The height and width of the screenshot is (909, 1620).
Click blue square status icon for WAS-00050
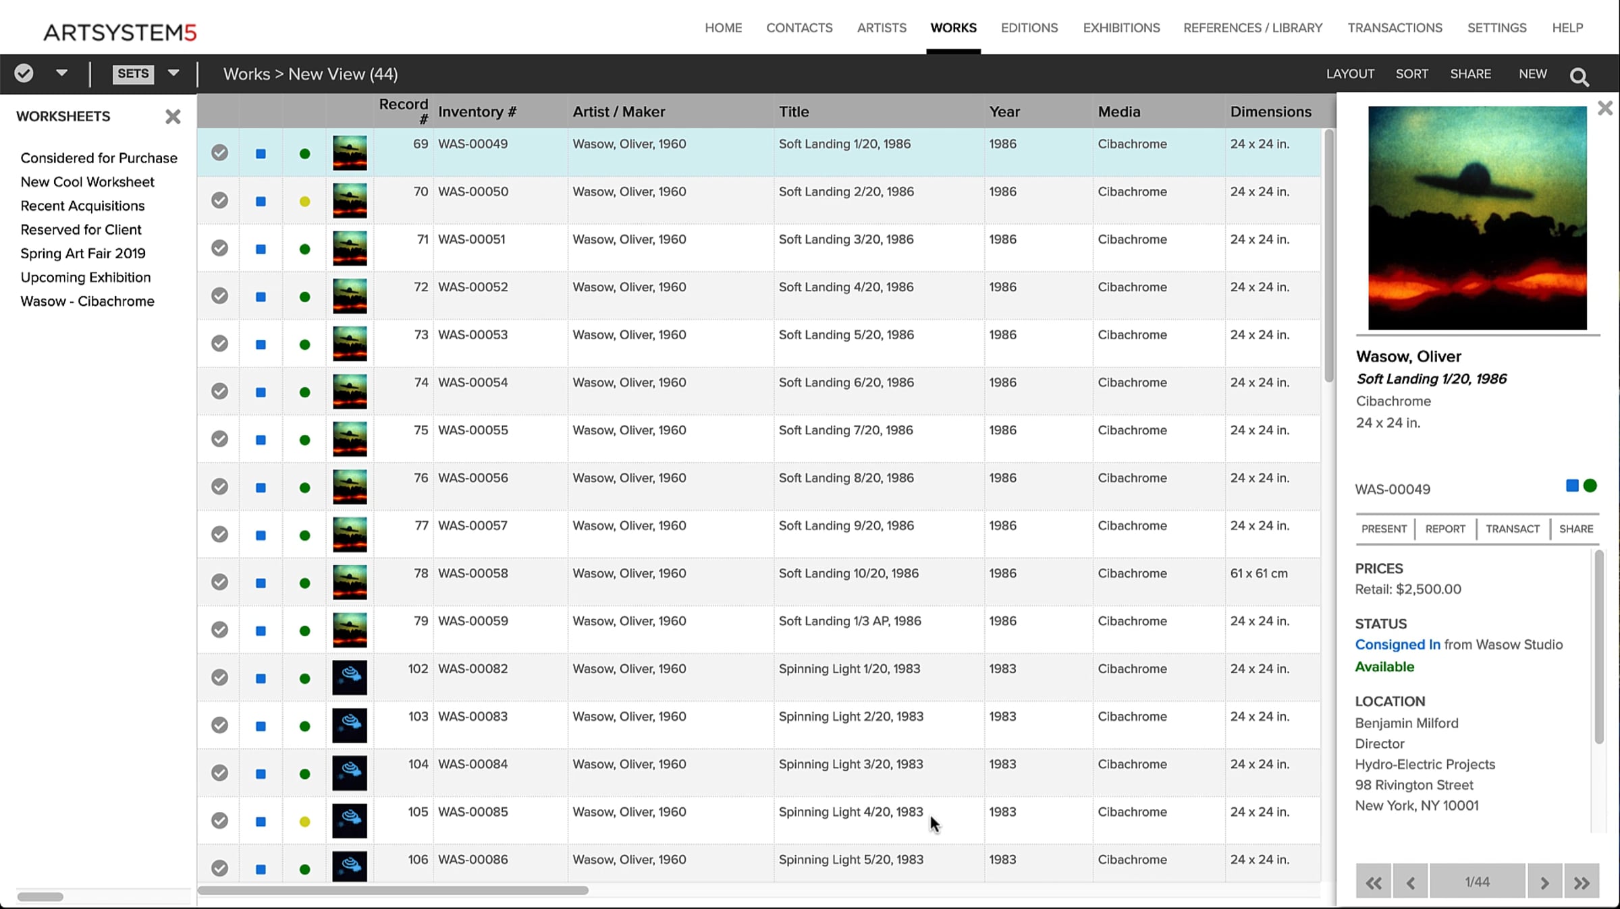coord(261,201)
